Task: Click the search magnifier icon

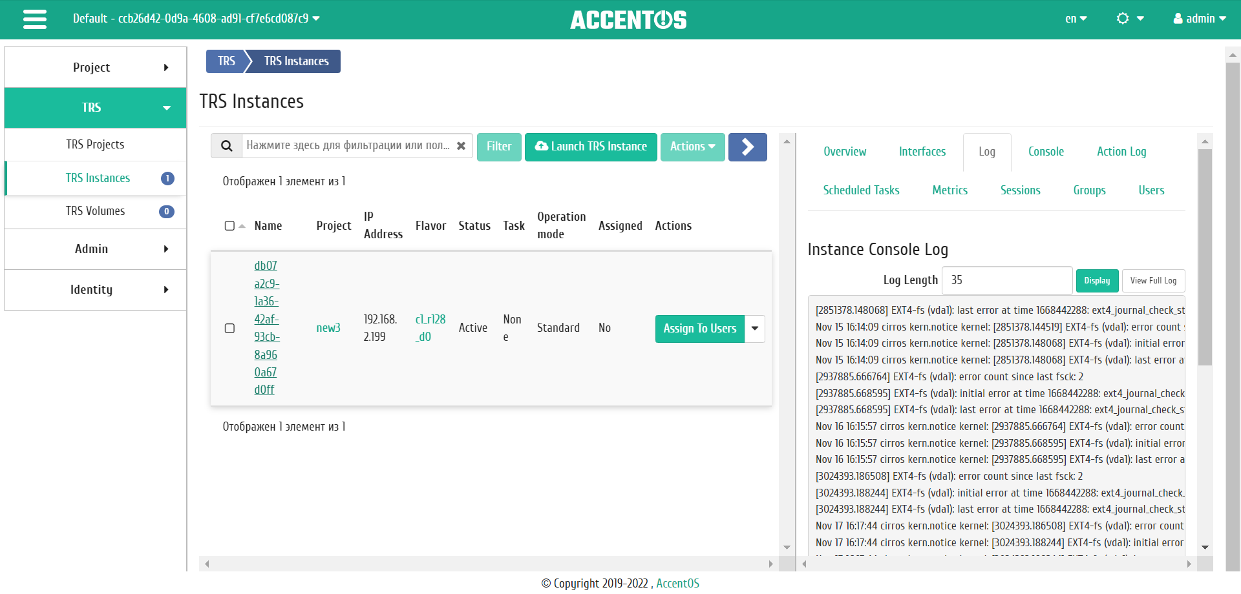Action: coord(227,146)
